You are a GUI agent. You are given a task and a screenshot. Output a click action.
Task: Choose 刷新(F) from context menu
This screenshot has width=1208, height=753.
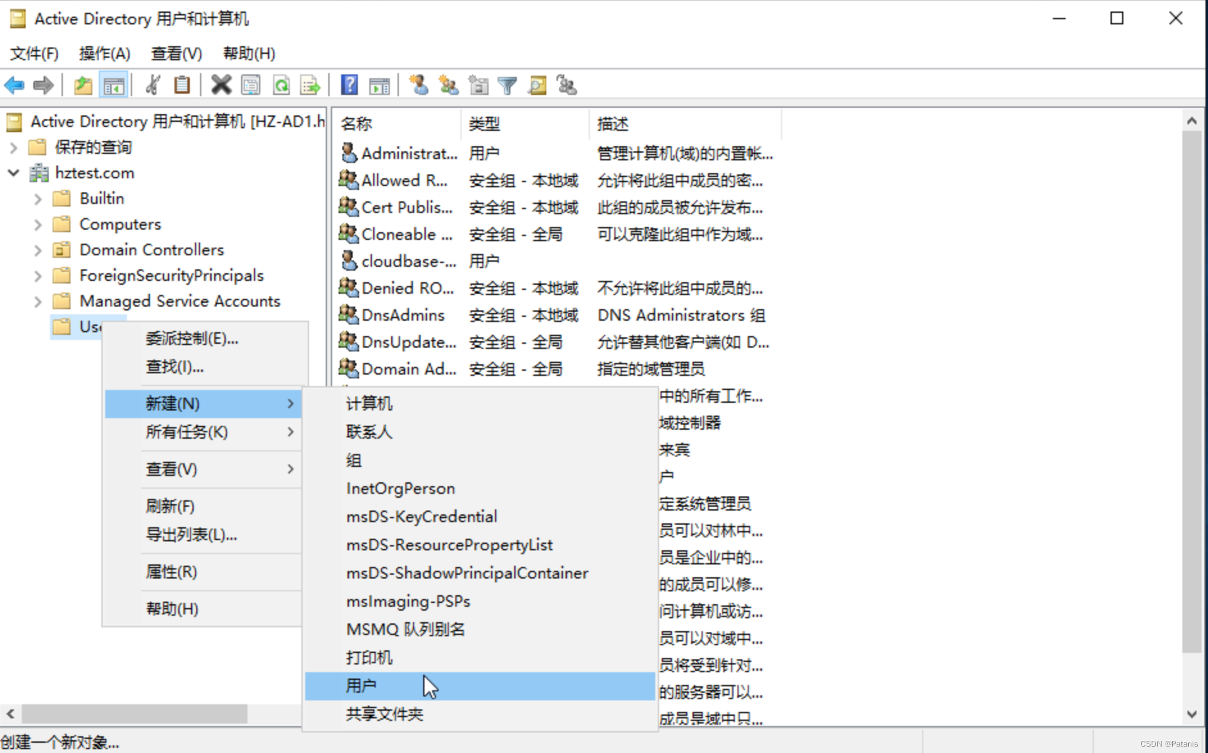point(203,506)
